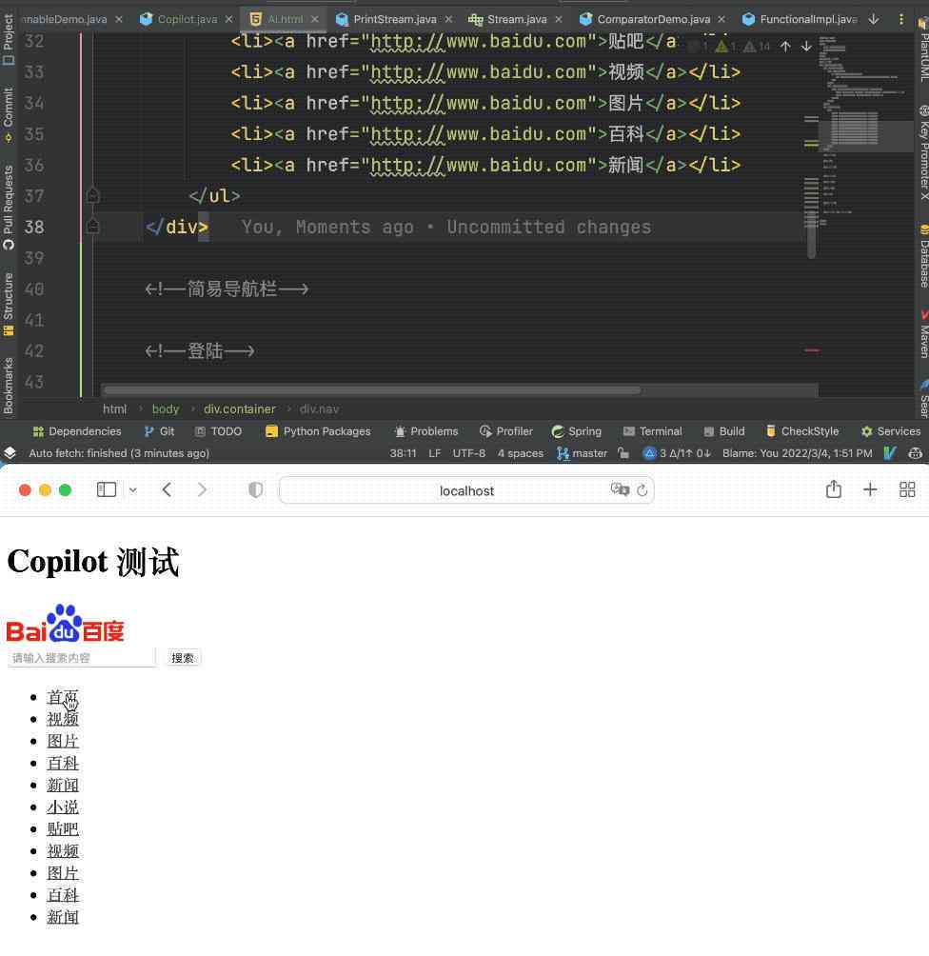
Task: Open Safari tab group dropdown chevron
Action: coord(133,490)
